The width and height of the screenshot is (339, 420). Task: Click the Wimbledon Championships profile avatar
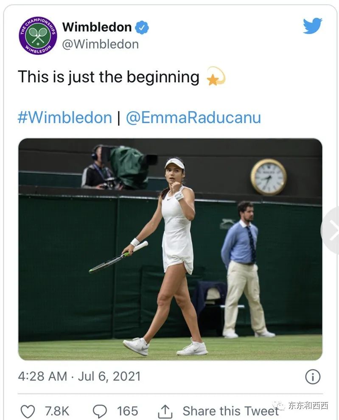click(38, 36)
